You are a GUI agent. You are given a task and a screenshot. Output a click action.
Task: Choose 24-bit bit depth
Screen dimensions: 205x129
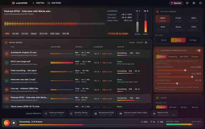pos(178,40)
